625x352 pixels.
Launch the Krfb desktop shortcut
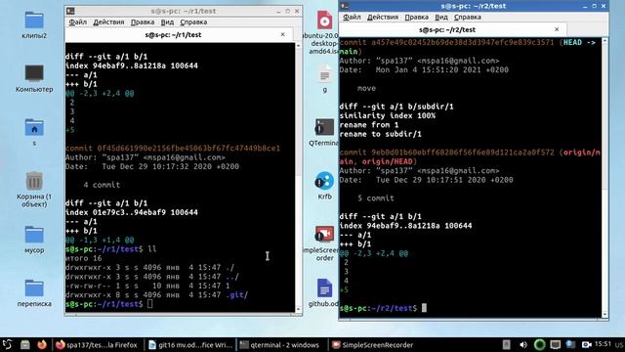(x=324, y=181)
